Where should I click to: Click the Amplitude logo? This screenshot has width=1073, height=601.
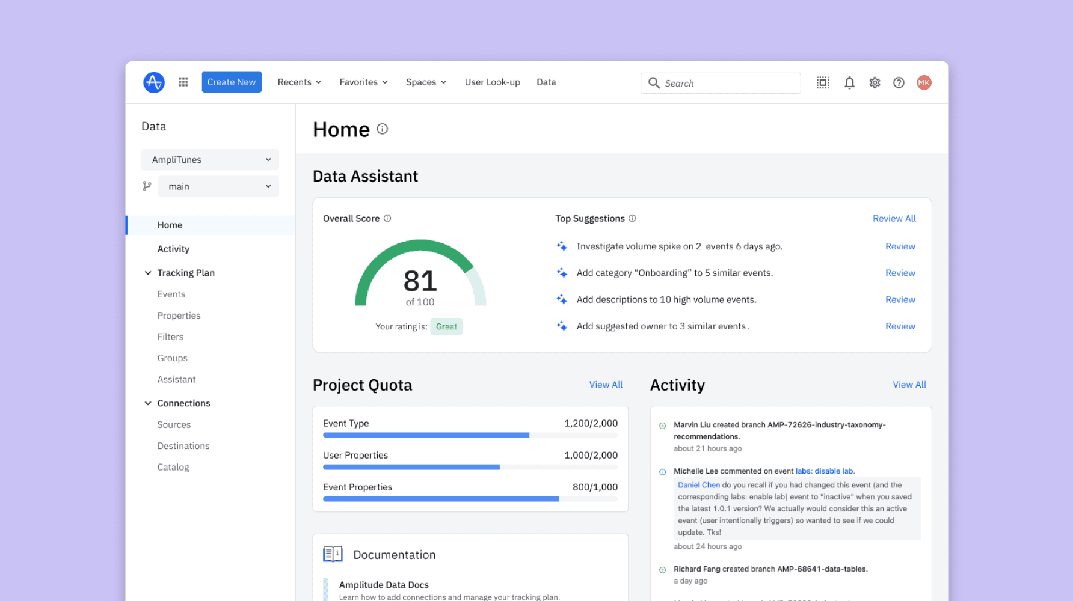(x=153, y=82)
